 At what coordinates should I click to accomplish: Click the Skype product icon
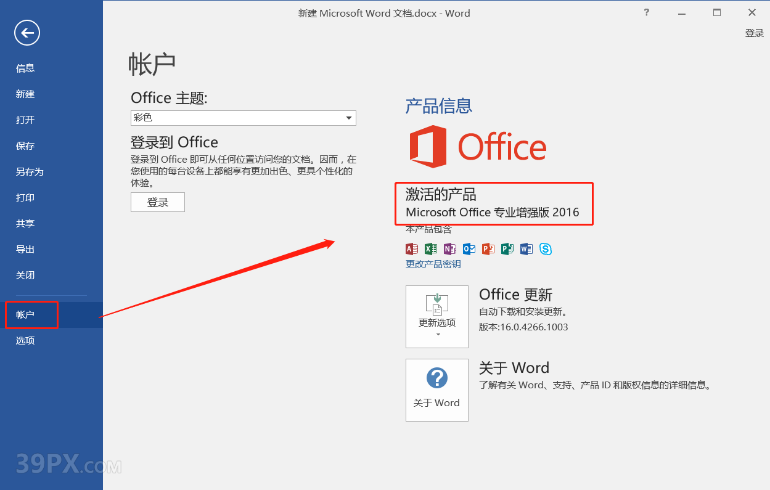pos(546,249)
